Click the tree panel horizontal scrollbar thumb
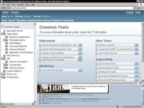This screenshot has height=108, width=144. pos(8,104)
